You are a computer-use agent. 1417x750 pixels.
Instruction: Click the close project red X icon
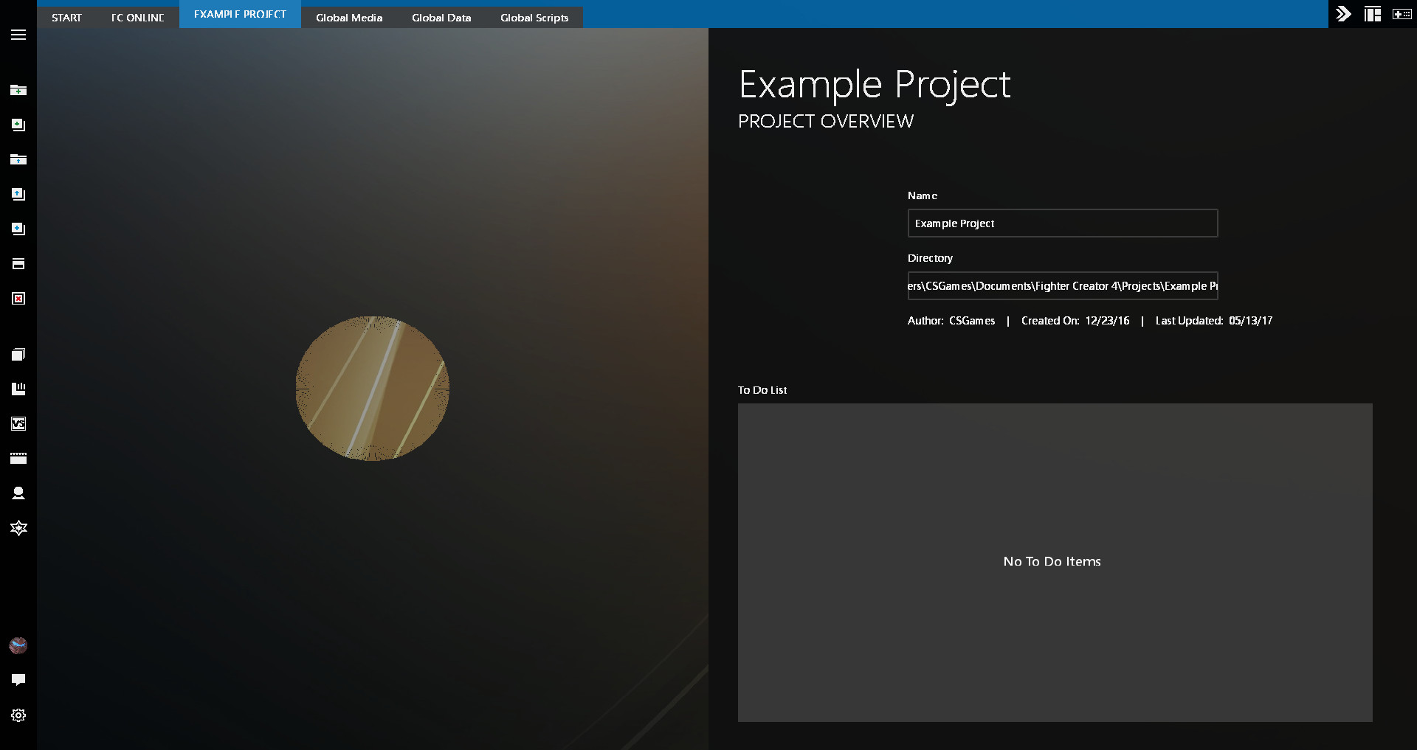pyautogui.click(x=18, y=299)
